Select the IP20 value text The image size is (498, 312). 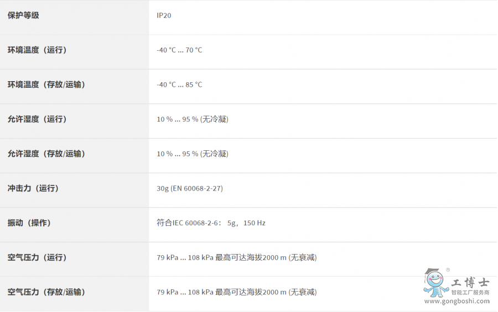(164, 15)
